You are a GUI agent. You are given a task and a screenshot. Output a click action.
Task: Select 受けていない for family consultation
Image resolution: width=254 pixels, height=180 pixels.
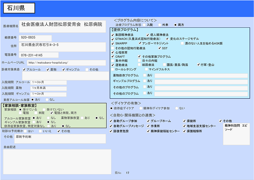coord(44,109)
